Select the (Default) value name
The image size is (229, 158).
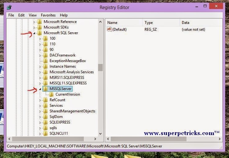[x=119, y=29]
